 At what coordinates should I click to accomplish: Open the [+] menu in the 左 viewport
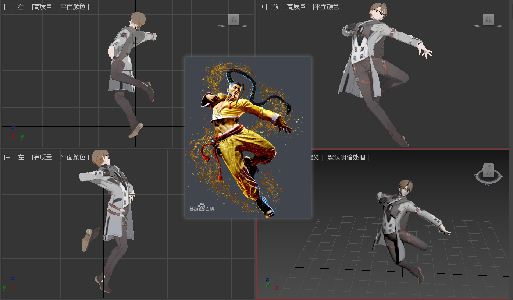coord(8,157)
